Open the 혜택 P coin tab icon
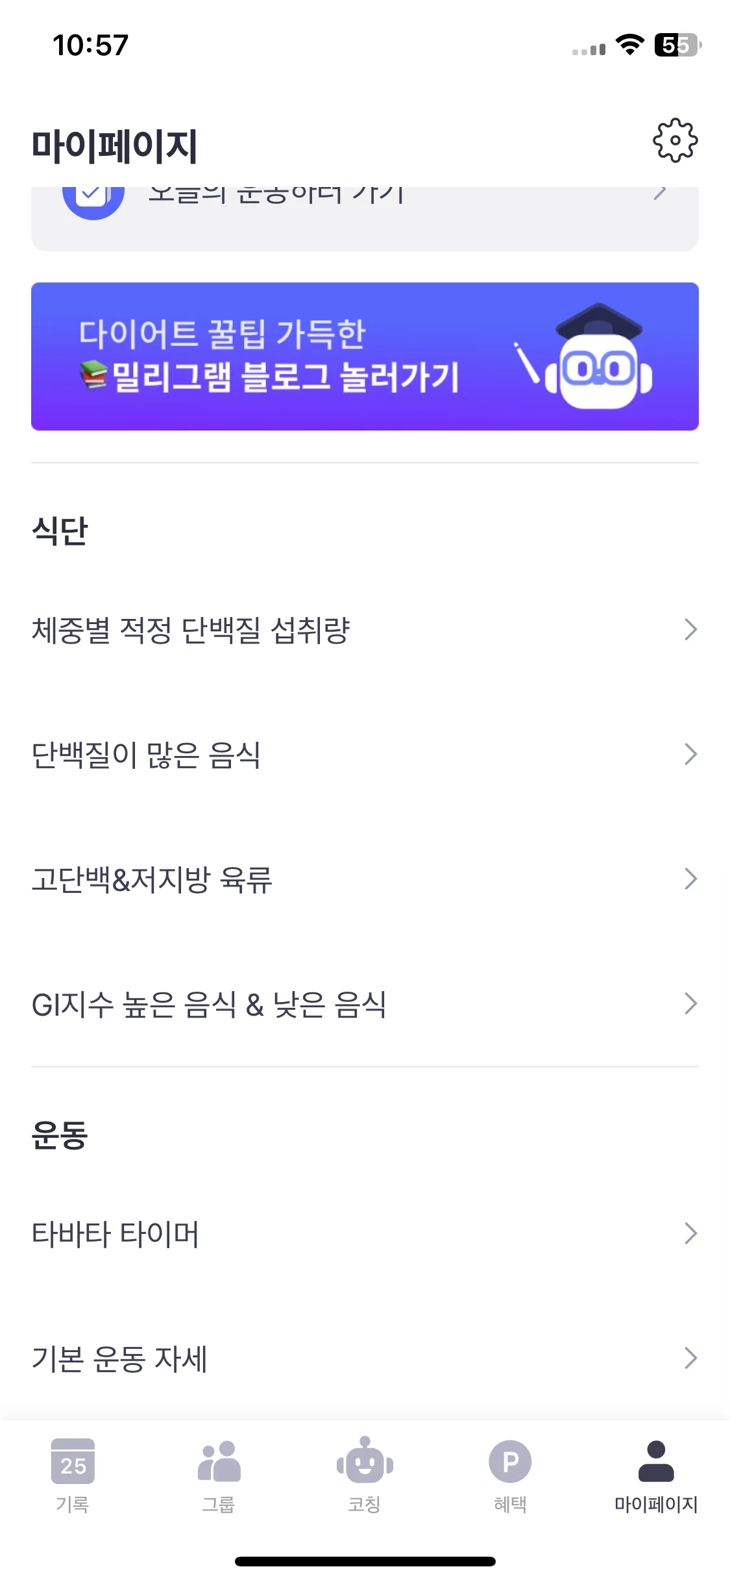 [x=510, y=1461]
